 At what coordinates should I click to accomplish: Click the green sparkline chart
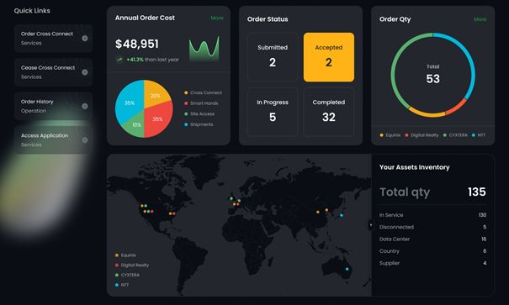click(x=204, y=49)
